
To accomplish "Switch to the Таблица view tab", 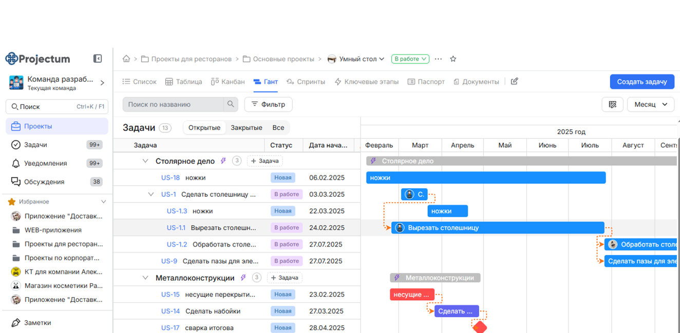I will pos(184,82).
